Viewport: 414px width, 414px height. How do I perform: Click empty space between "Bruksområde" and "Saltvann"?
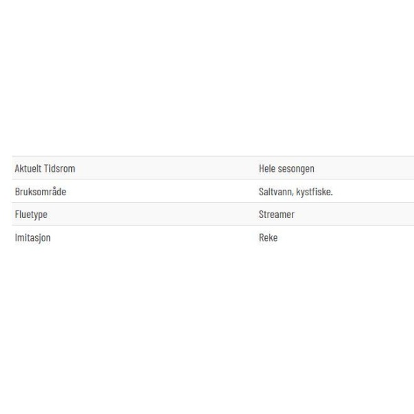162,191
